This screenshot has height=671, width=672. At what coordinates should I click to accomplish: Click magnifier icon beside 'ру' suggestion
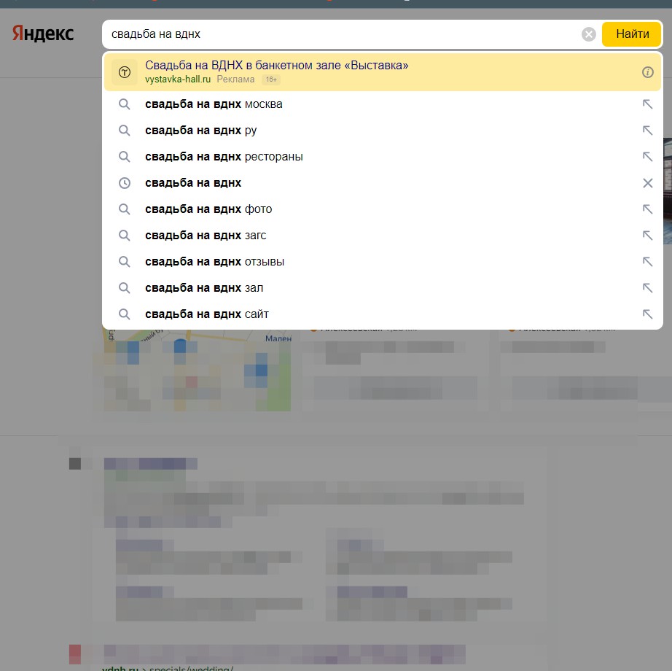[x=125, y=131]
